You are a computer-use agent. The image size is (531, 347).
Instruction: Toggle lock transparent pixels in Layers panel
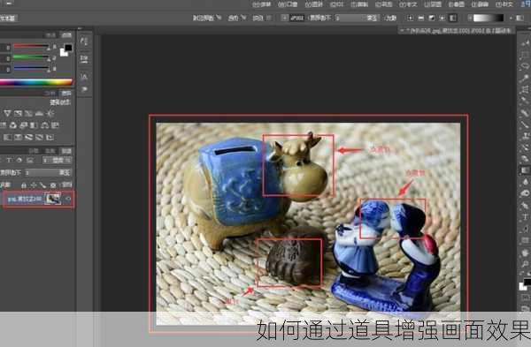[52, 185]
